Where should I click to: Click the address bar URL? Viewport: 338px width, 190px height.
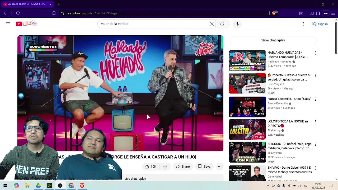[93, 13]
